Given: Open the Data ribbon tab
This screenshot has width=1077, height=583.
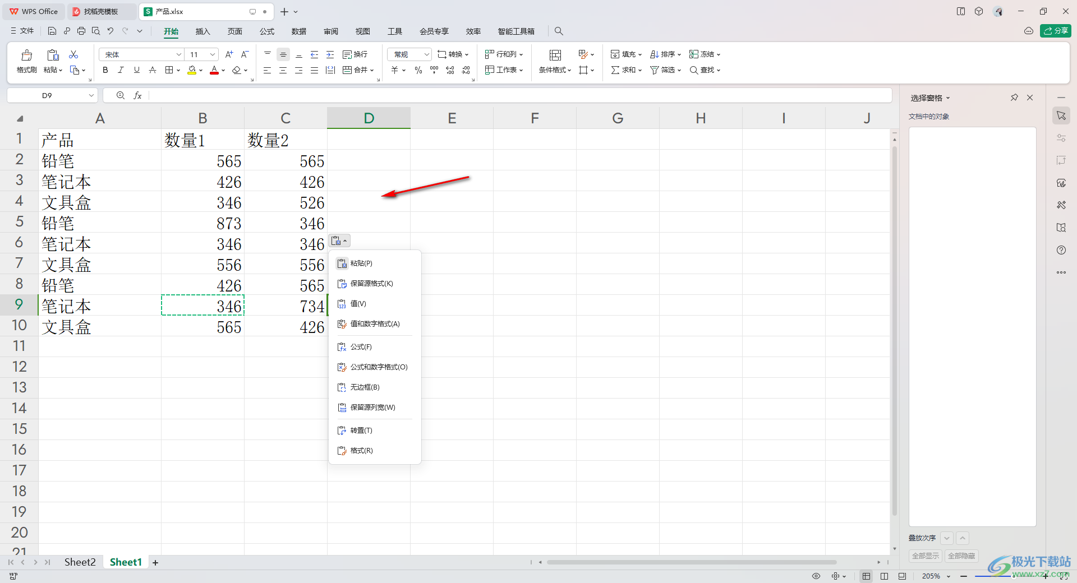Looking at the screenshot, I should (x=299, y=31).
